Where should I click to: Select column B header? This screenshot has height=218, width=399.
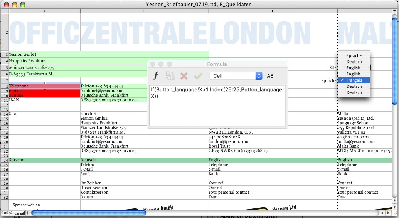[144, 11]
